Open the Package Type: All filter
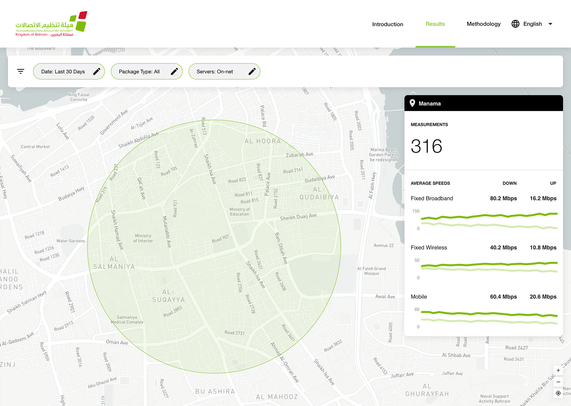571x406 pixels. click(139, 71)
